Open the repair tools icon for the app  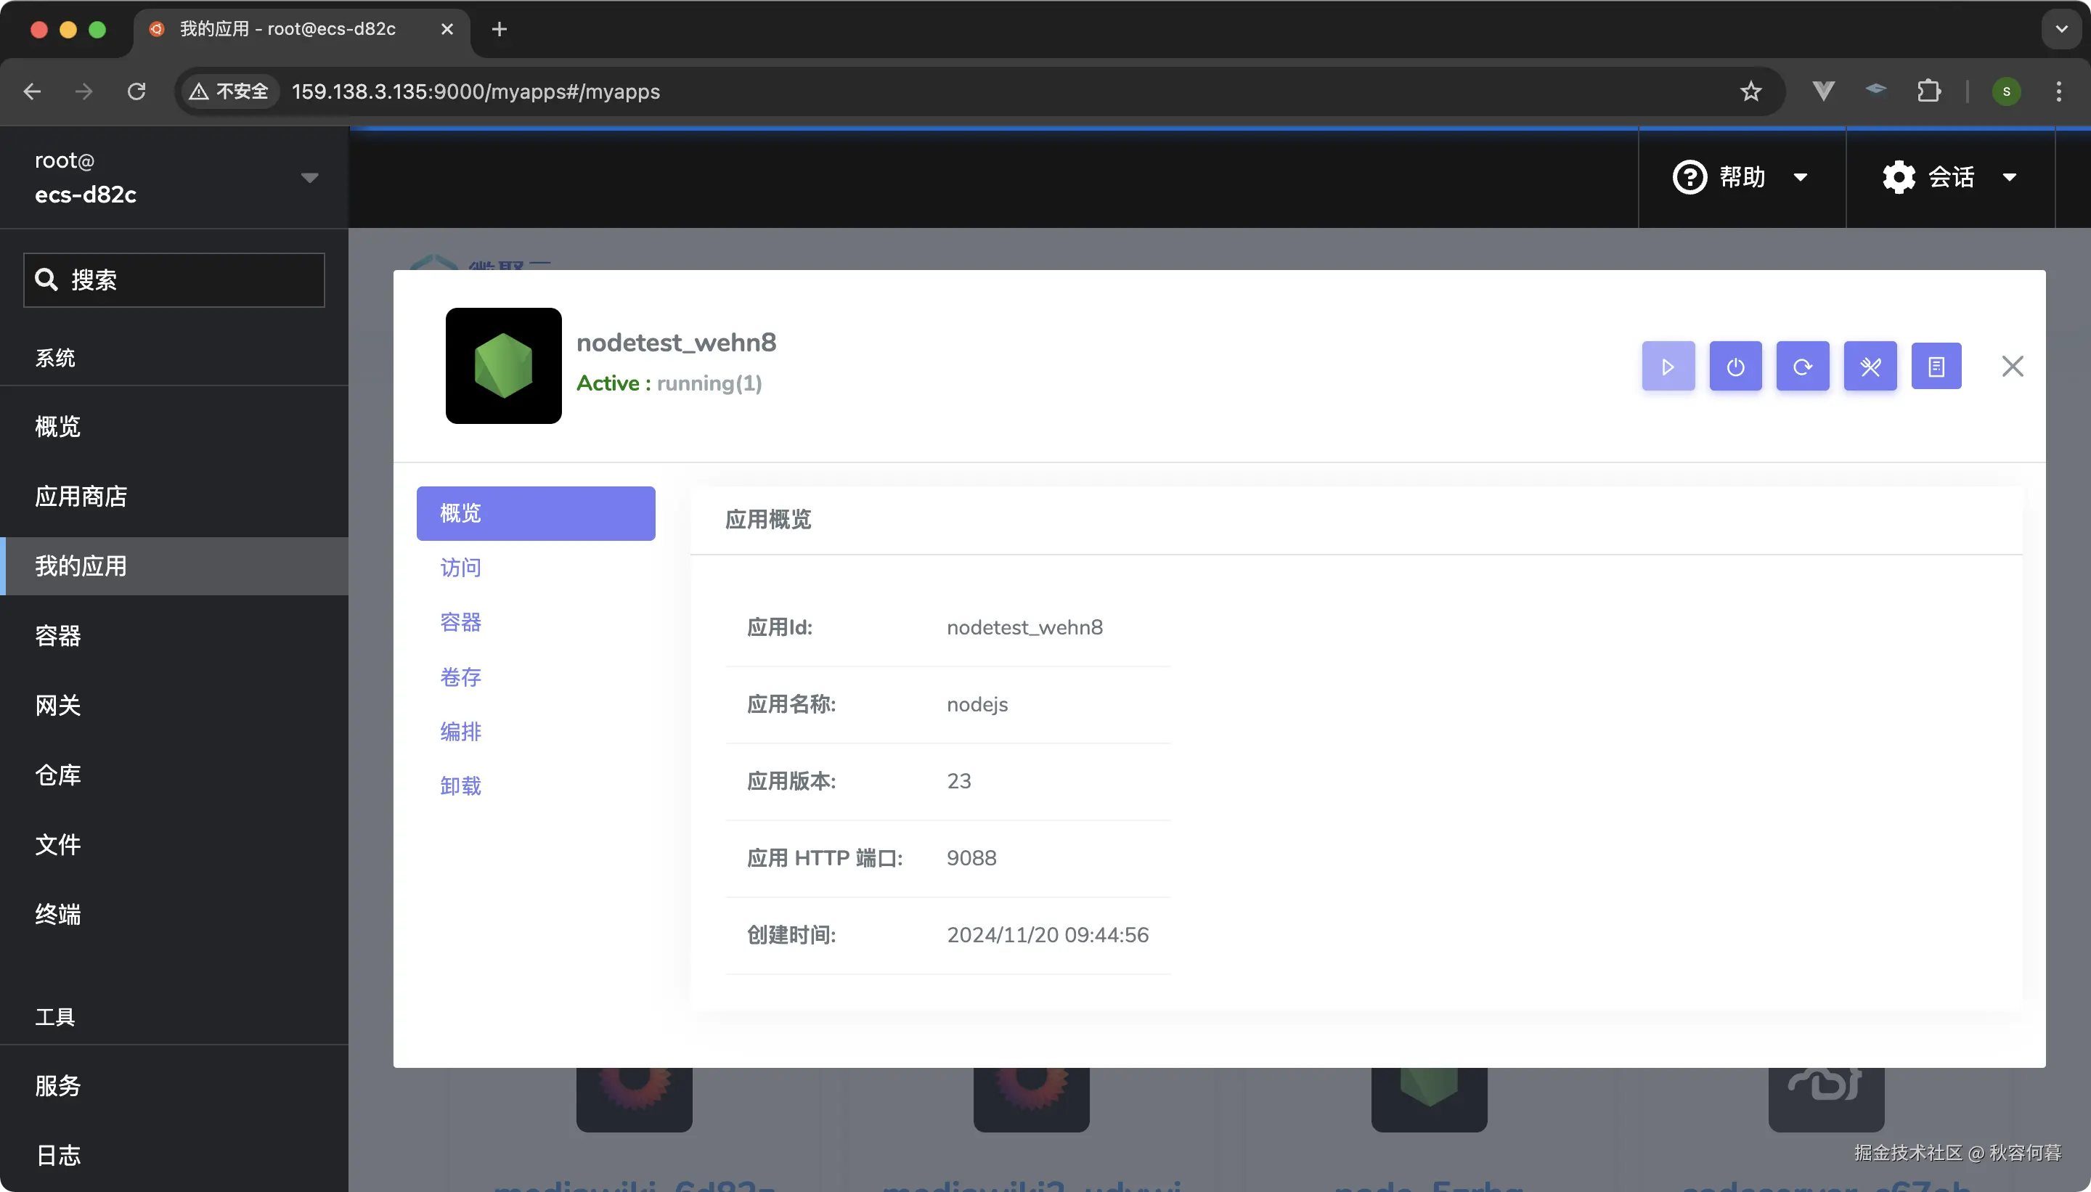pyautogui.click(x=1871, y=366)
